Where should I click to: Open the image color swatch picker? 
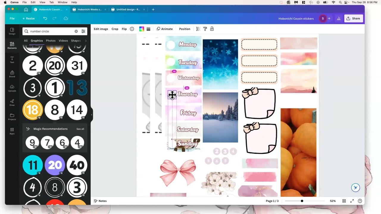point(142,29)
